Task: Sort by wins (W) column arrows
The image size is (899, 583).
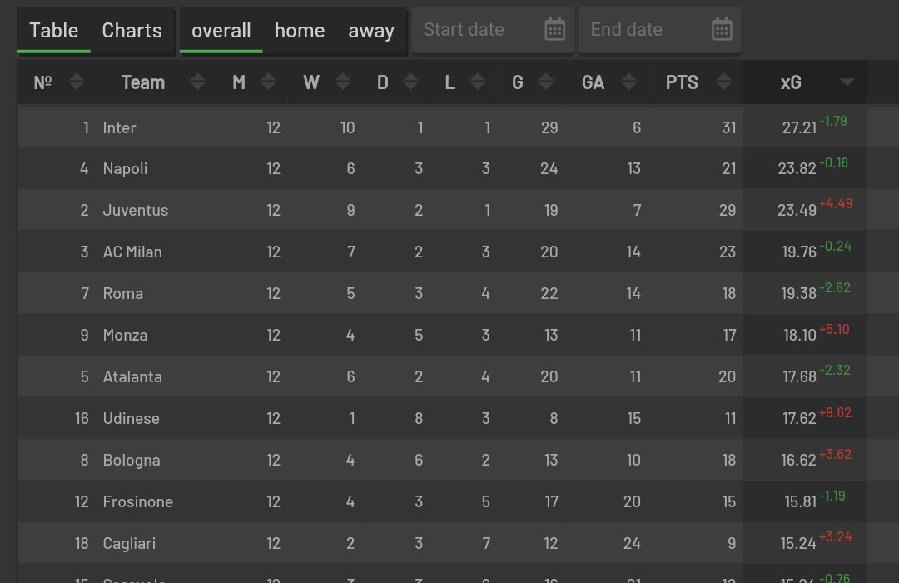Action: click(343, 82)
